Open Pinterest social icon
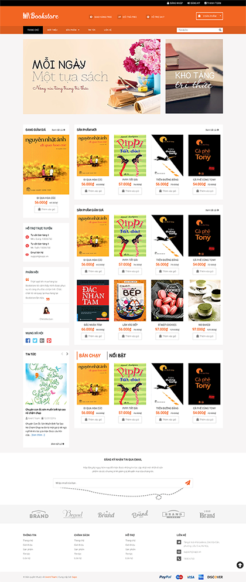This screenshot has width=246, height=582. click(49, 341)
